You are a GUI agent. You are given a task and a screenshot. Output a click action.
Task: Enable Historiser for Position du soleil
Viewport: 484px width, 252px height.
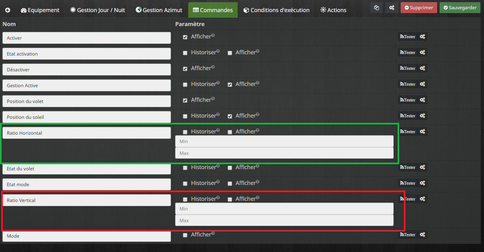(x=185, y=116)
